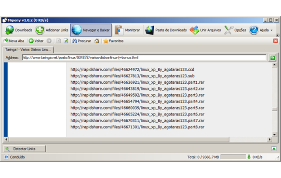Click link ending linux_xp_By_agotaras123.sub
Screen dimensions: 281x178
132,76
